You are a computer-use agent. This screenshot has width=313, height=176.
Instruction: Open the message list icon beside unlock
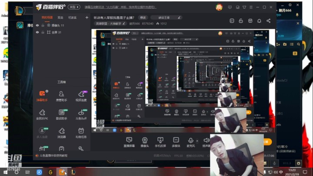[x=232, y=20]
